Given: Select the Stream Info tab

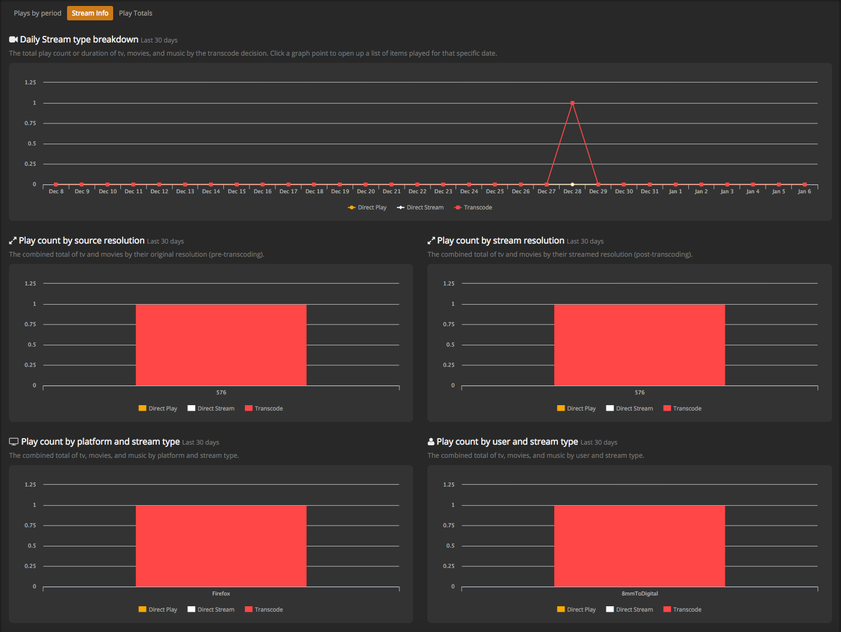Looking at the screenshot, I should point(90,13).
